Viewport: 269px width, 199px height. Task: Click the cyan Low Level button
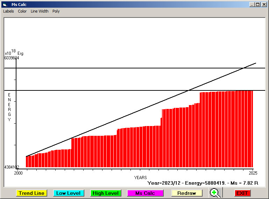(x=68, y=193)
